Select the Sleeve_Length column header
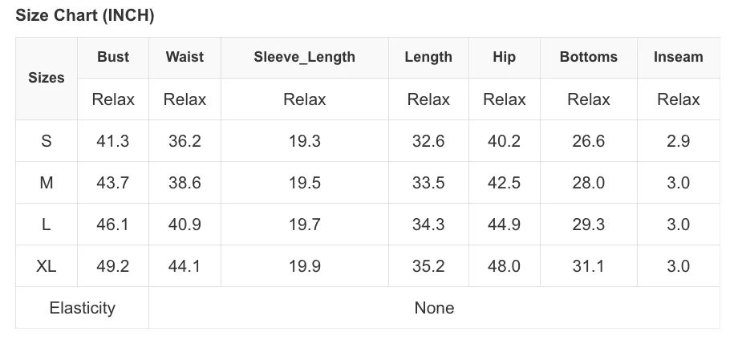This screenshot has width=738, height=348. click(305, 58)
